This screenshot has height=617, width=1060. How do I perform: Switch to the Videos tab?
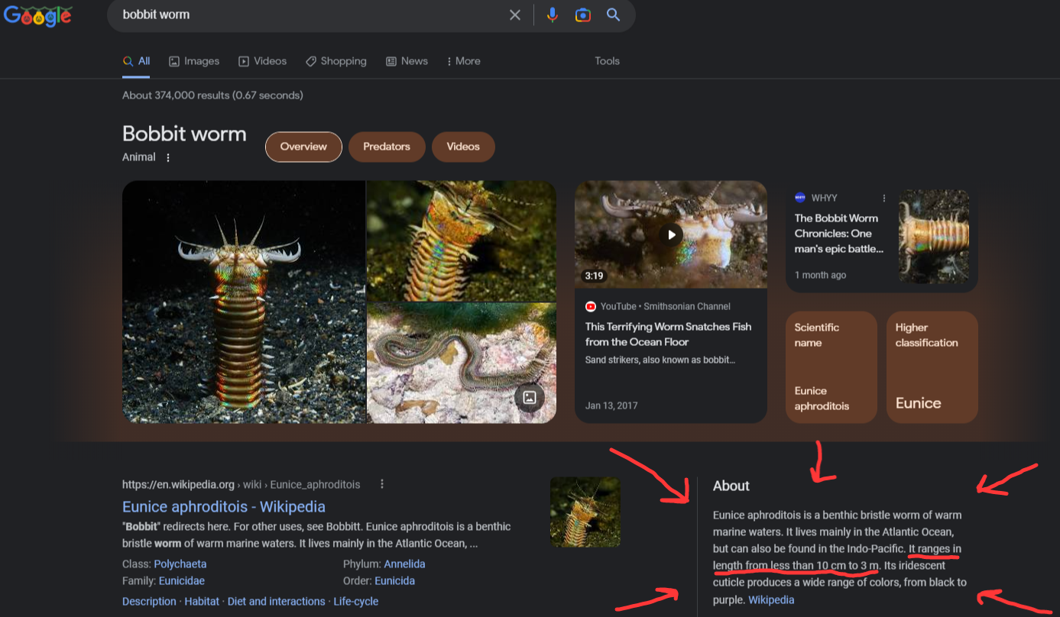(x=263, y=61)
